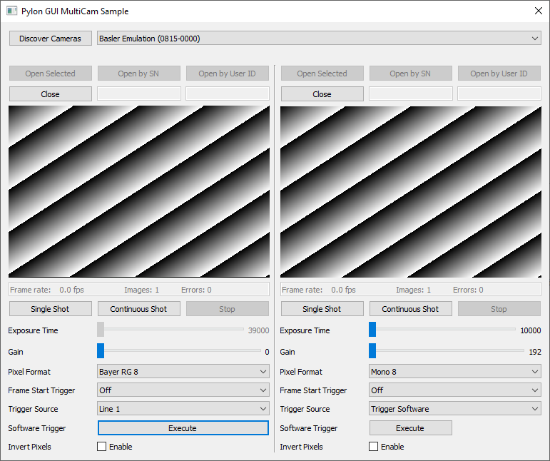Click the Pylon app icon in title bar

tap(12, 11)
